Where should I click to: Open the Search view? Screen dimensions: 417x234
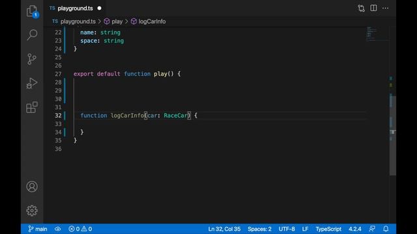[32, 34]
